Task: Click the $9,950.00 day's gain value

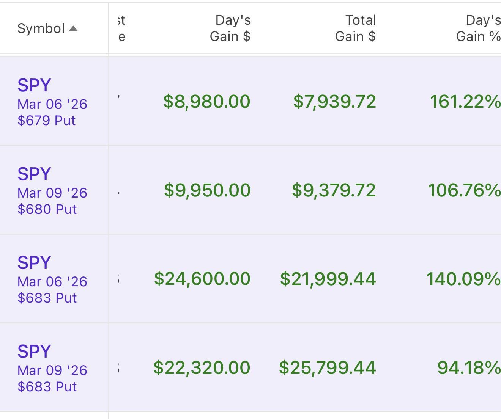Action: click(x=207, y=190)
